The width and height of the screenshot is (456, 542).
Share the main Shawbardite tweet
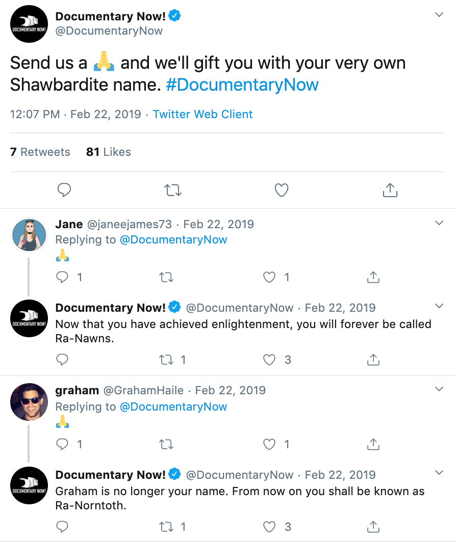click(x=390, y=191)
